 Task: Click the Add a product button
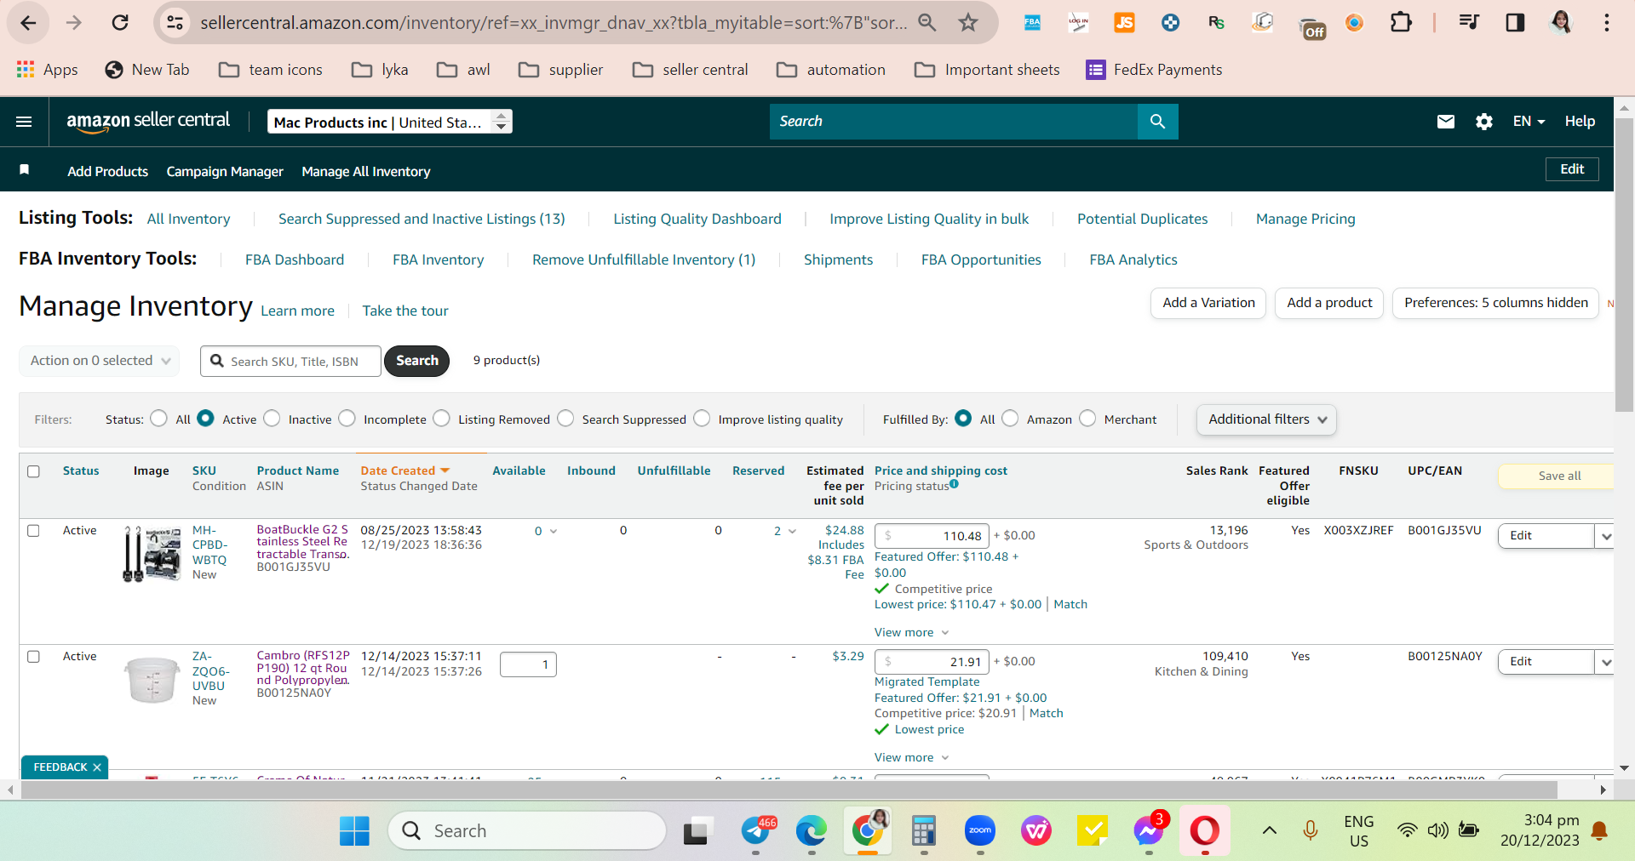[1329, 303]
